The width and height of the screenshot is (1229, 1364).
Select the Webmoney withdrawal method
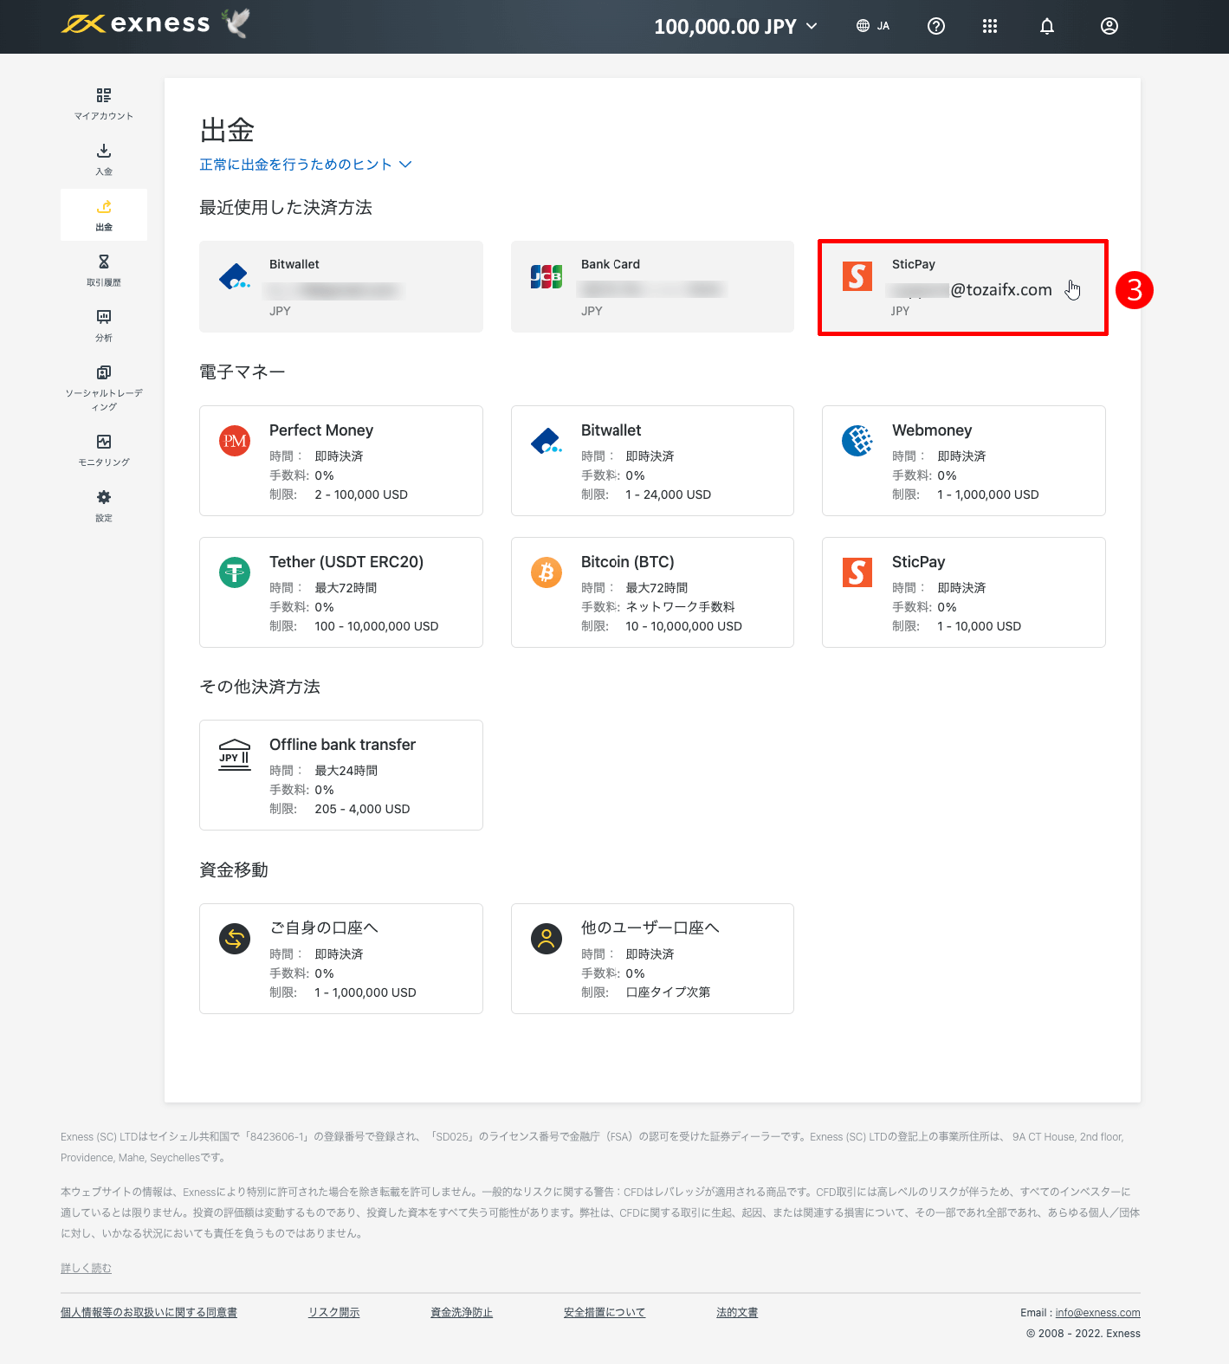click(x=964, y=461)
